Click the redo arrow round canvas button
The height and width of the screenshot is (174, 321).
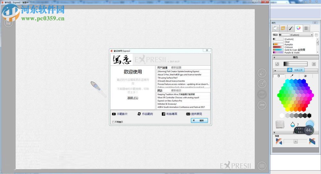[x=262, y=105]
